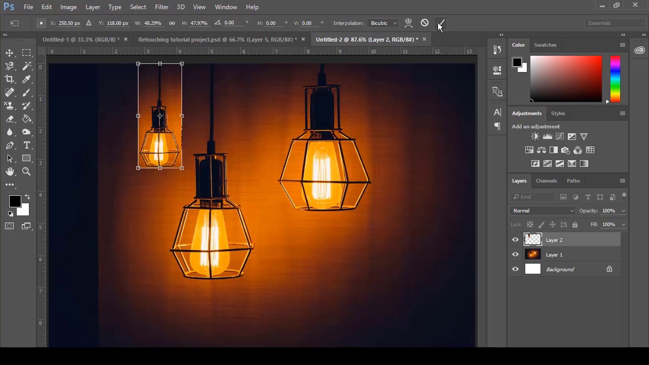Image resolution: width=649 pixels, height=365 pixels.
Task: Open the Essentials workspace switcher
Action: pos(615,23)
